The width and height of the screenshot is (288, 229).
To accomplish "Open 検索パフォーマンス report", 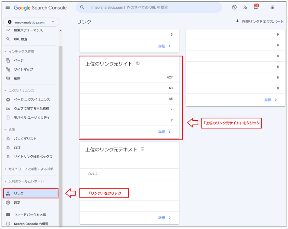I will pyautogui.click(x=28, y=30).
